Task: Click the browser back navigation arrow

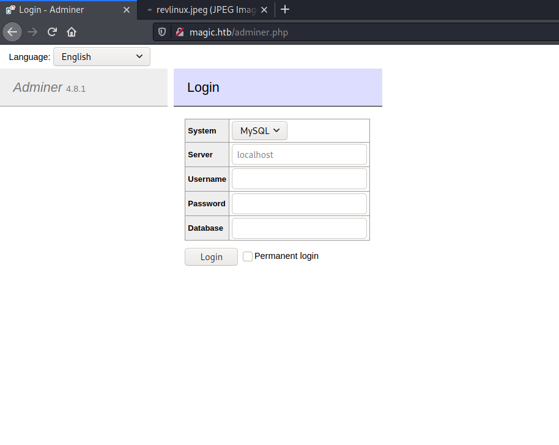Action: tap(12, 32)
